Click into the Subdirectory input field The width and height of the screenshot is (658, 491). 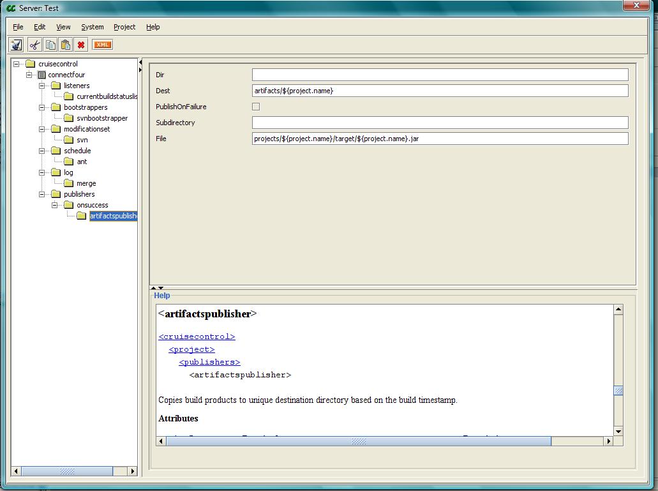[440, 123]
